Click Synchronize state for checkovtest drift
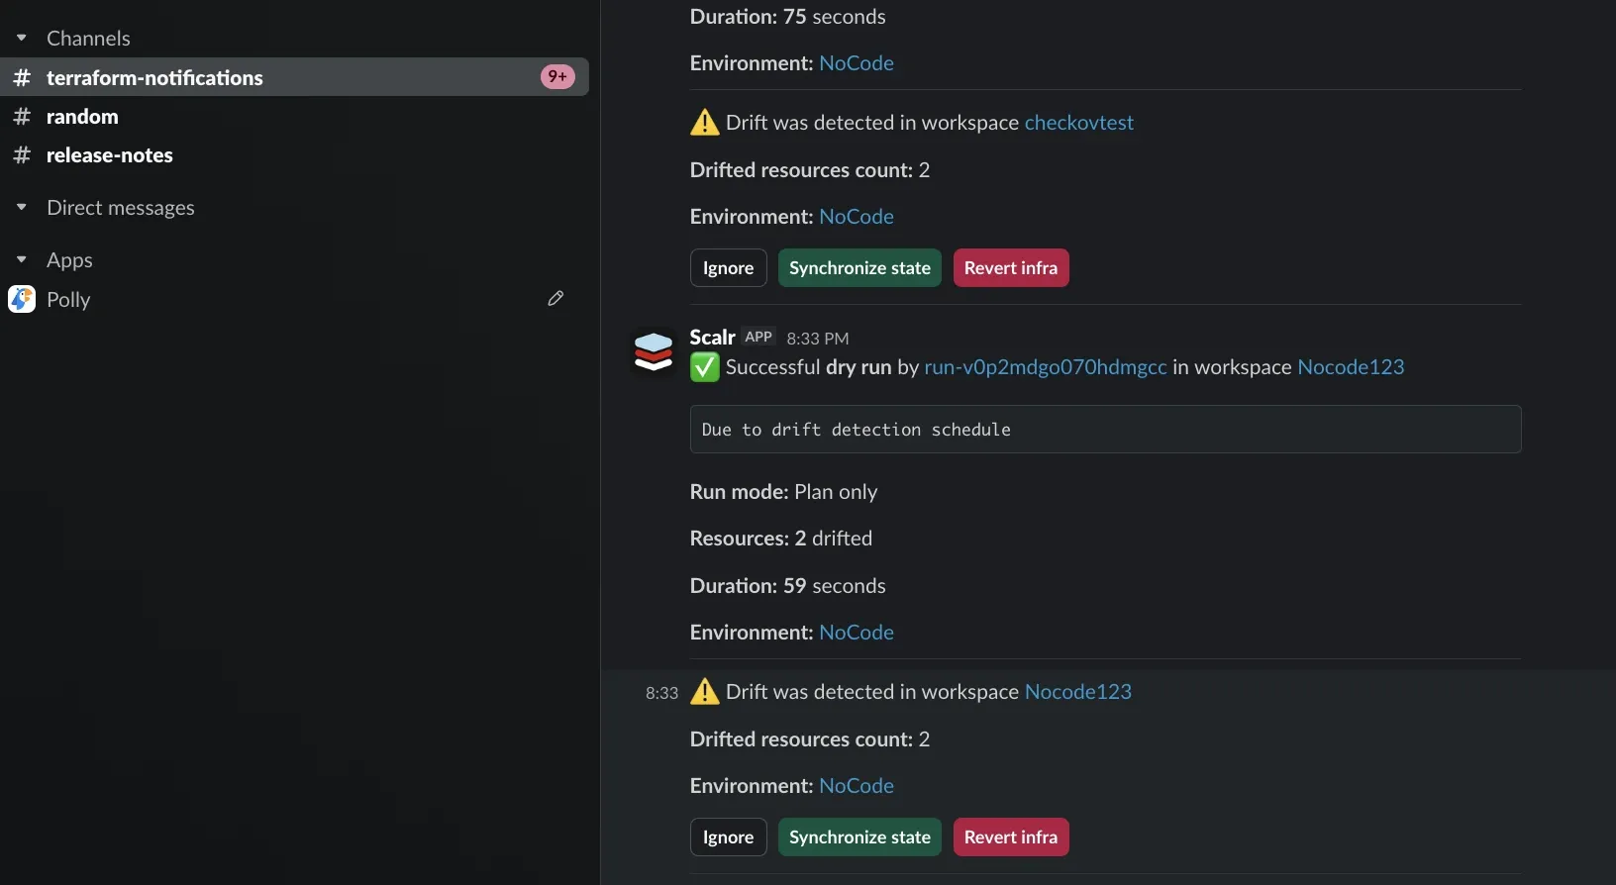The width and height of the screenshot is (1616, 885). pos(859,268)
